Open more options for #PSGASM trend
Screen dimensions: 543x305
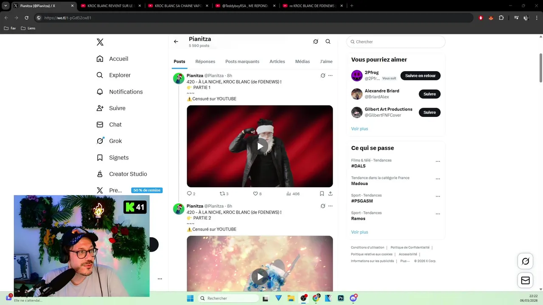pos(438,197)
